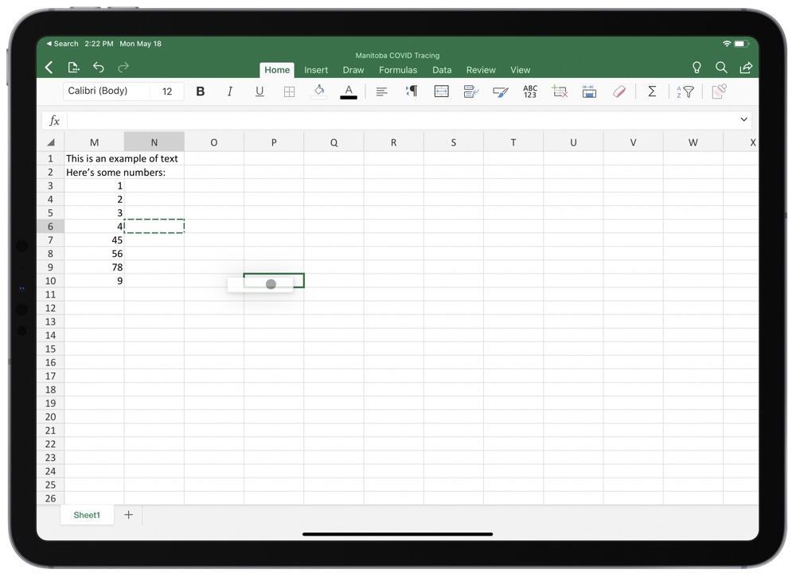Open the cell borders tool

(290, 92)
